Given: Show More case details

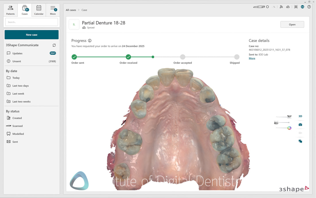Looking at the screenshot, I should pyautogui.click(x=252, y=58).
